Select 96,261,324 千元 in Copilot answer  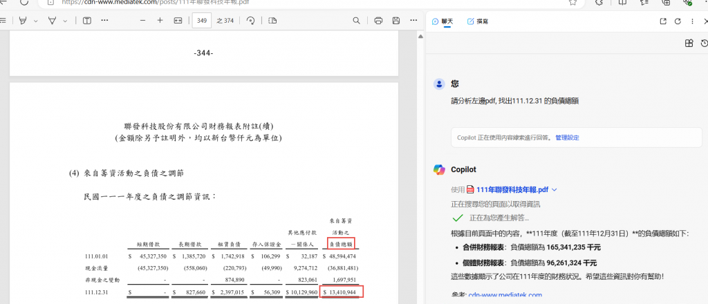click(x=571, y=263)
